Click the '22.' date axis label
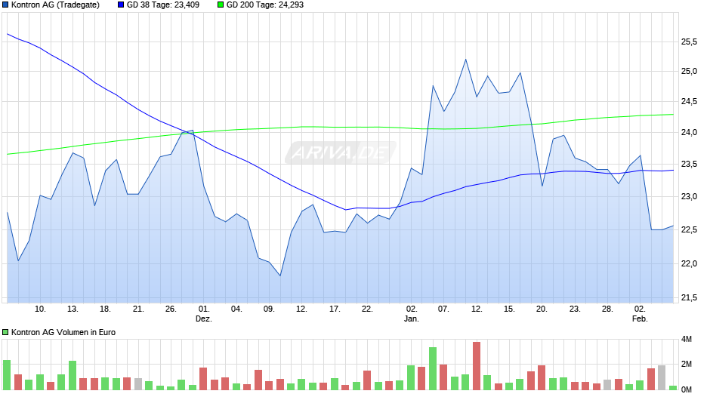The width and height of the screenshot is (710, 397). [367, 309]
